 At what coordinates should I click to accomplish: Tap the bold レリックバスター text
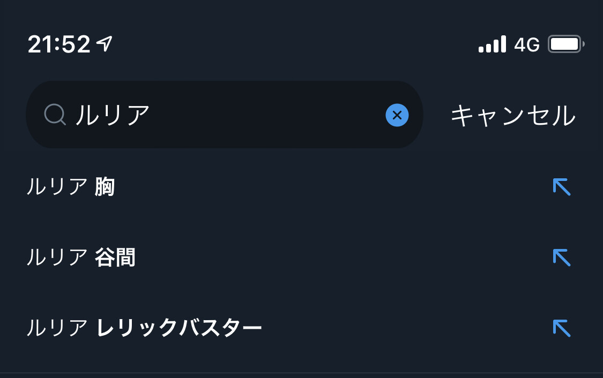point(179,328)
